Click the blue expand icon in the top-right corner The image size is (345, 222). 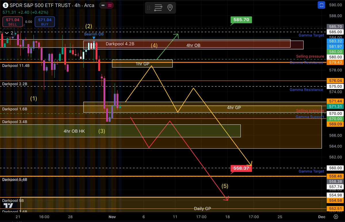321,5
